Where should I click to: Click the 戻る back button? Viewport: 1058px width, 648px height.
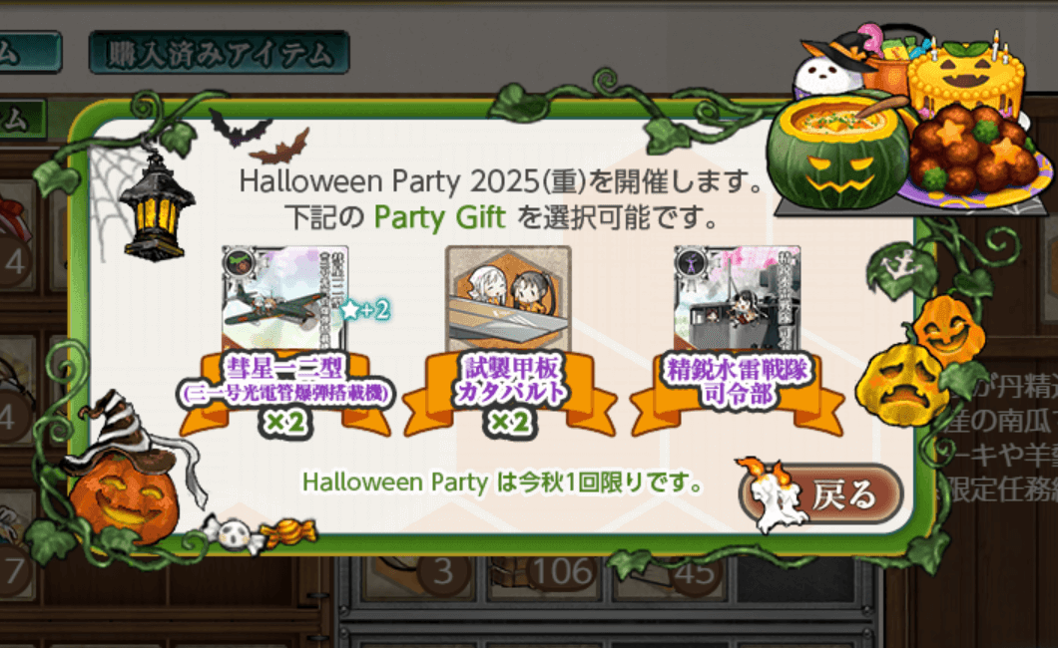click(821, 493)
